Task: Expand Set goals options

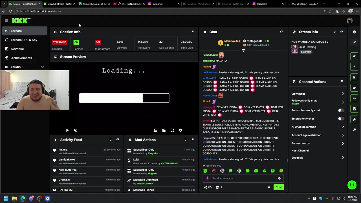Action: (x=343, y=158)
